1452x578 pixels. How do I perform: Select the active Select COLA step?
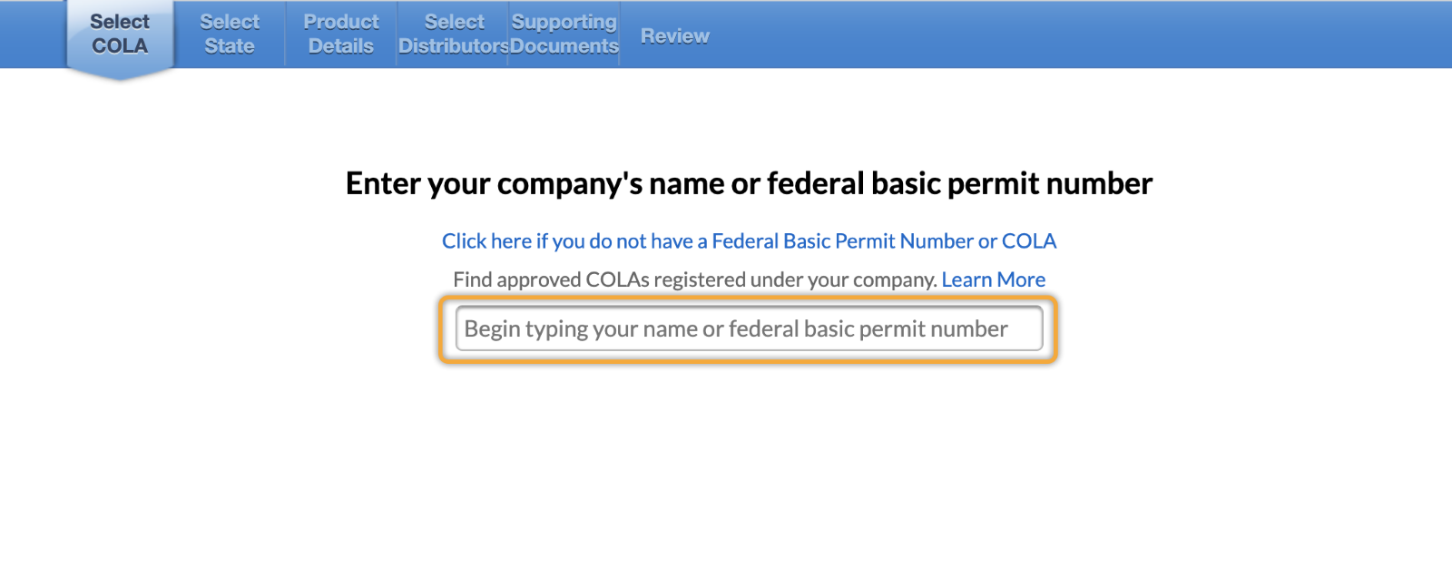[x=119, y=34]
